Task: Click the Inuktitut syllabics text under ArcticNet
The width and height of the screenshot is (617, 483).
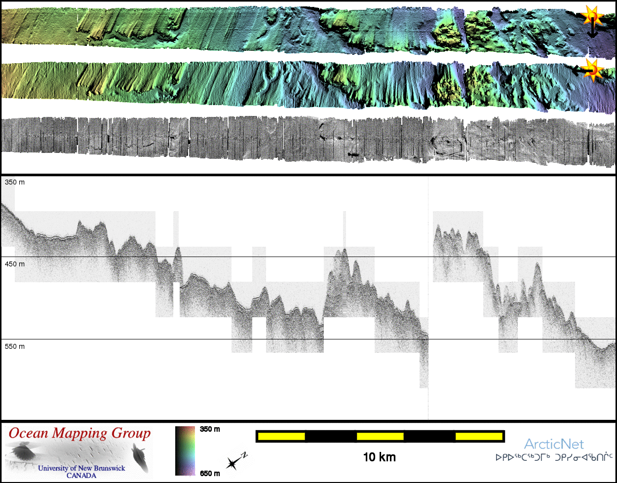Action: click(554, 457)
